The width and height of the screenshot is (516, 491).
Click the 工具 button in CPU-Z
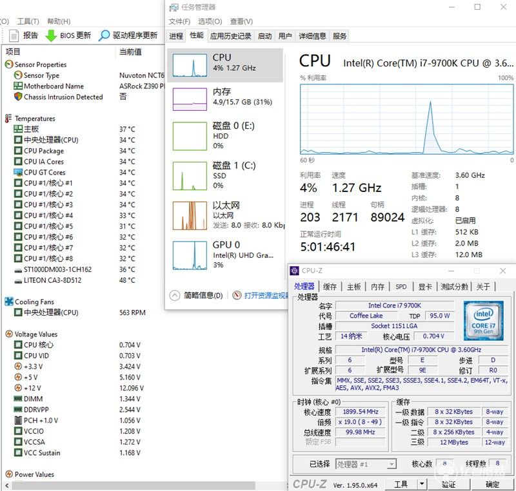(x=401, y=484)
